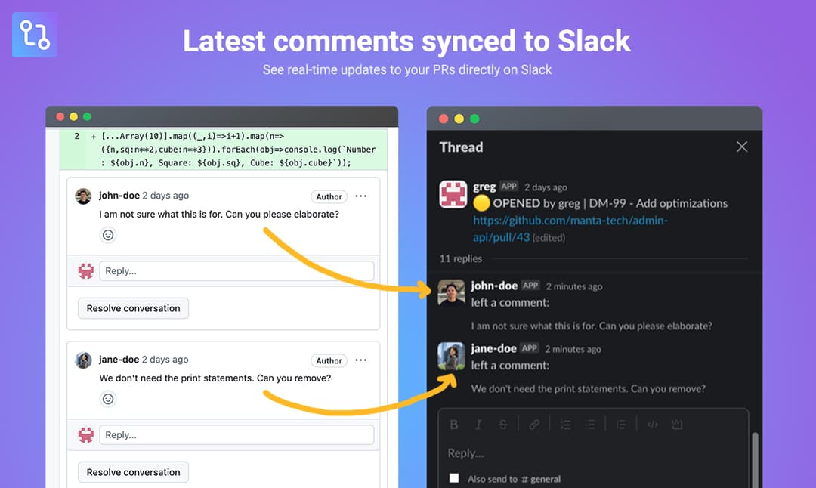Screen dimensions: 816x488
Task: Click the reply field under john-doe's comment
Action: pyautogui.click(x=236, y=271)
